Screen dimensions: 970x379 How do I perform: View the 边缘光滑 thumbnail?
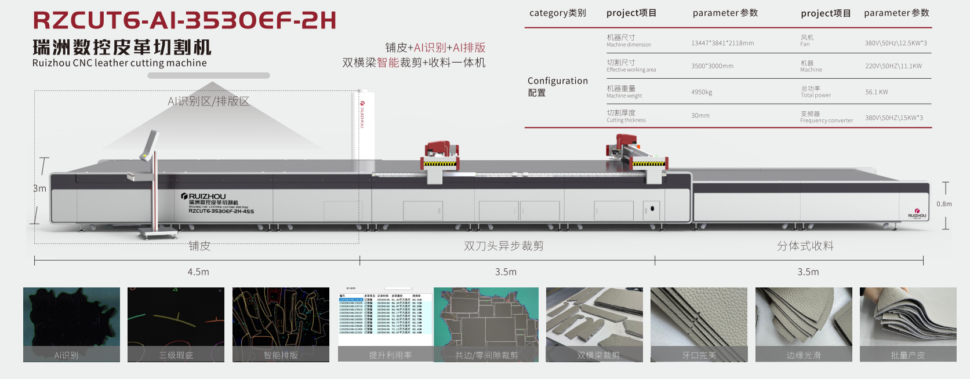(804, 325)
